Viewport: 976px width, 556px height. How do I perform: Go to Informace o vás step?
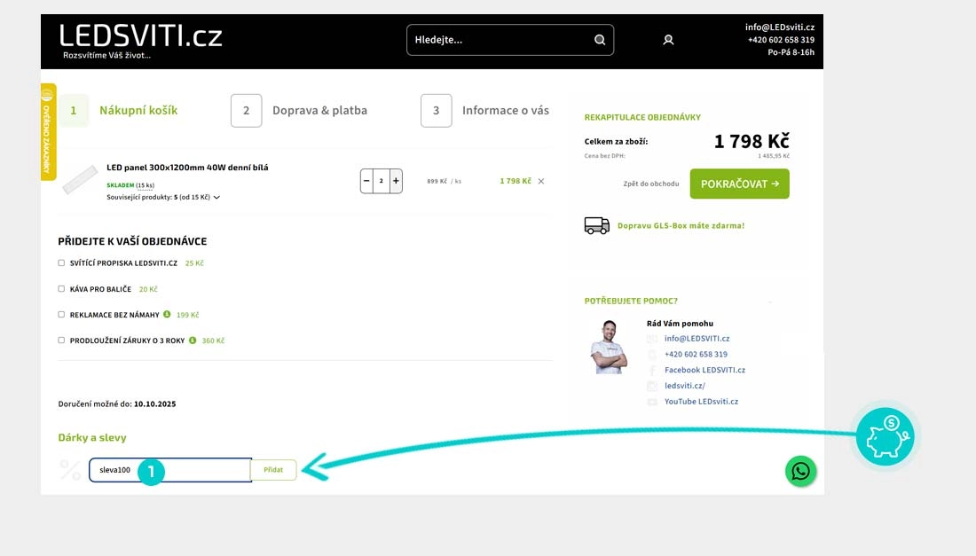(x=485, y=111)
